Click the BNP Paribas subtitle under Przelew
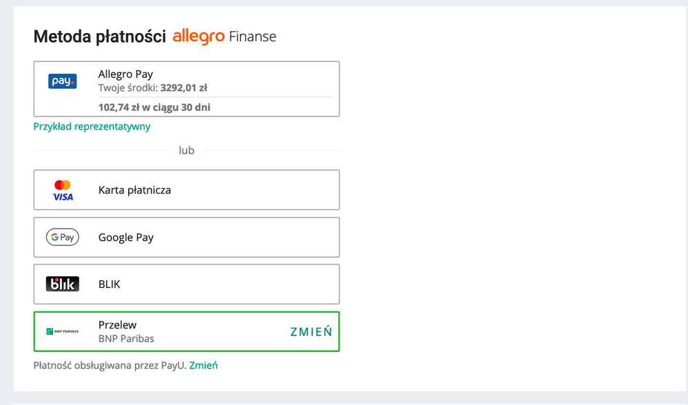Image resolution: width=688 pixels, height=405 pixels. click(126, 339)
